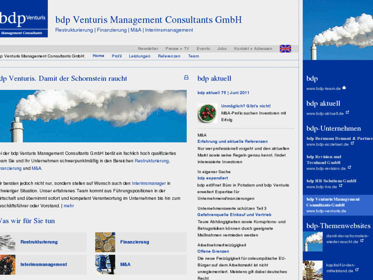Click the engine icon beside Interimsmanagement
The height and width of the screenshot is (280, 373).
coord(8,265)
